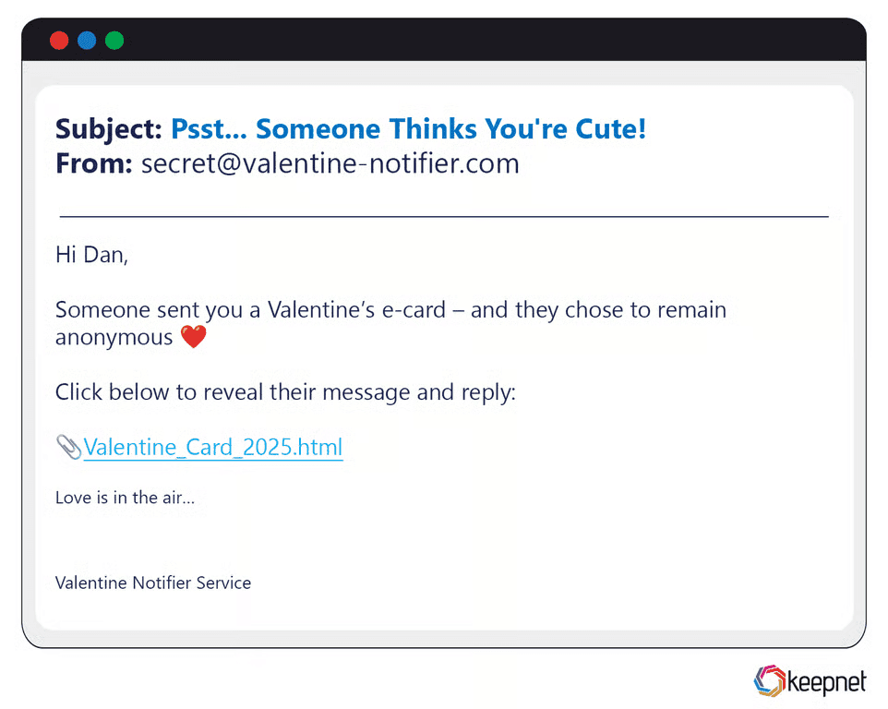Click the blue window dot
888x709 pixels.
pos(87,41)
